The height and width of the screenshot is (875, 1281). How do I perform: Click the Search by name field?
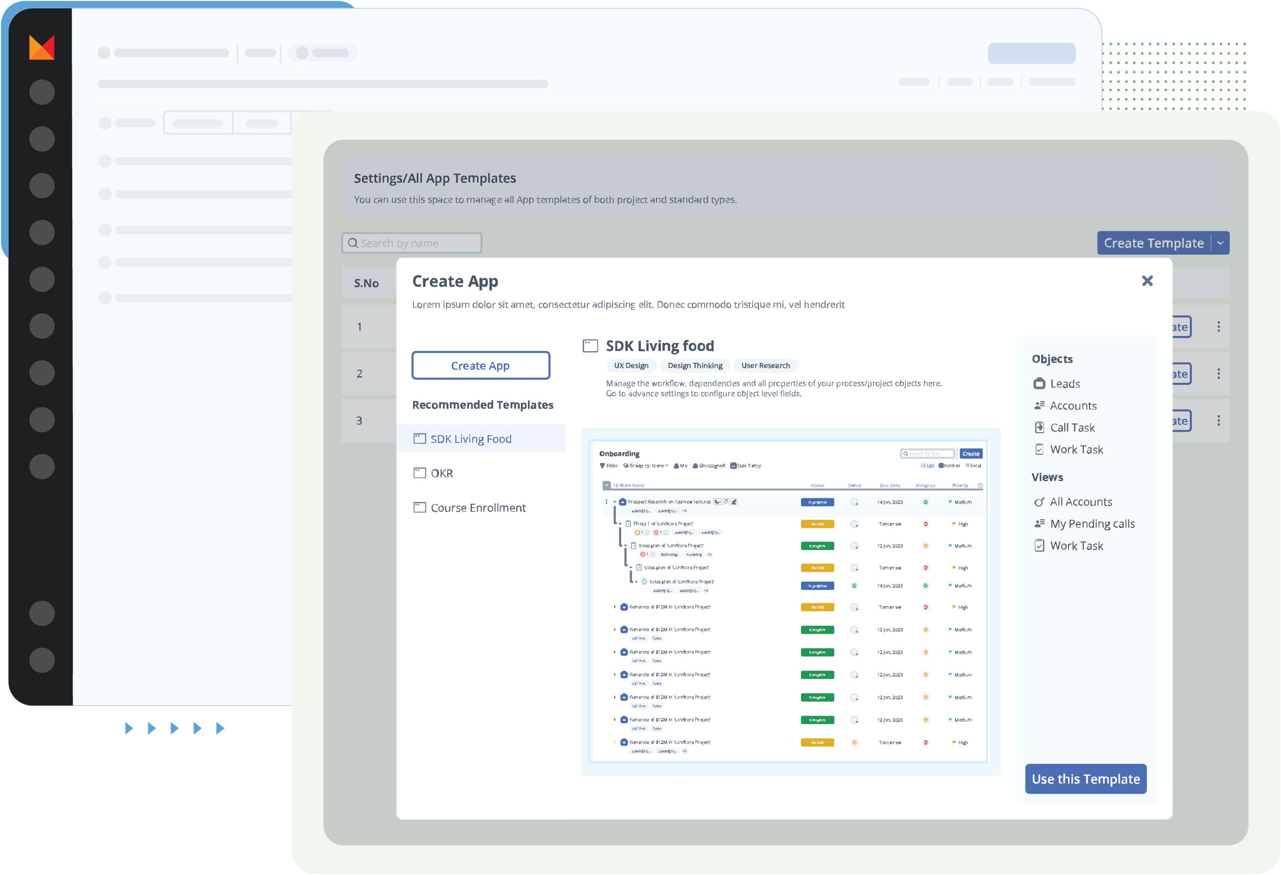coord(412,243)
